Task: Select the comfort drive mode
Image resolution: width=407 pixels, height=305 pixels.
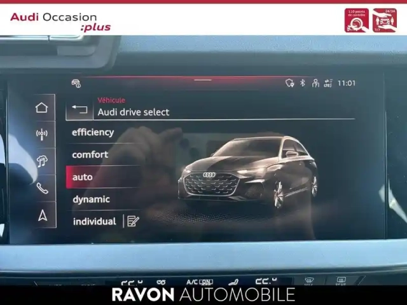Action: click(x=90, y=154)
